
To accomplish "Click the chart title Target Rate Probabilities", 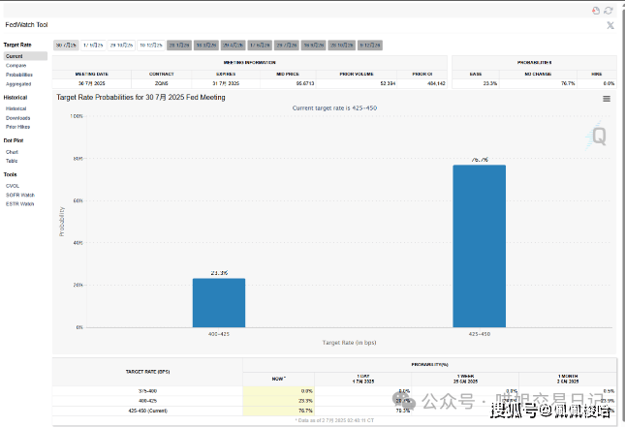I will pyautogui.click(x=141, y=97).
